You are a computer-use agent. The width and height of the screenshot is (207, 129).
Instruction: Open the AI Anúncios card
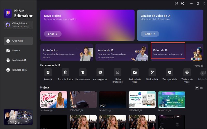67,52
